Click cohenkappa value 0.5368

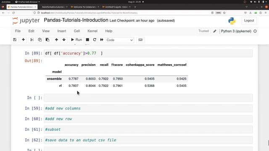coord(150,86)
